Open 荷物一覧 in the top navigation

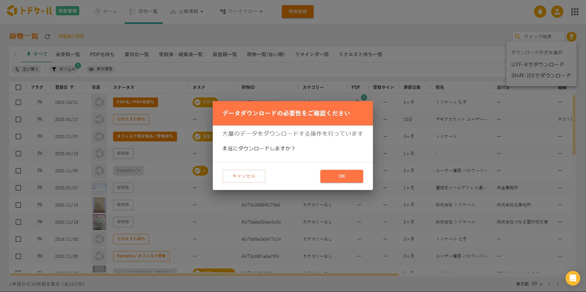pyautogui.click(x=144, y=12)
